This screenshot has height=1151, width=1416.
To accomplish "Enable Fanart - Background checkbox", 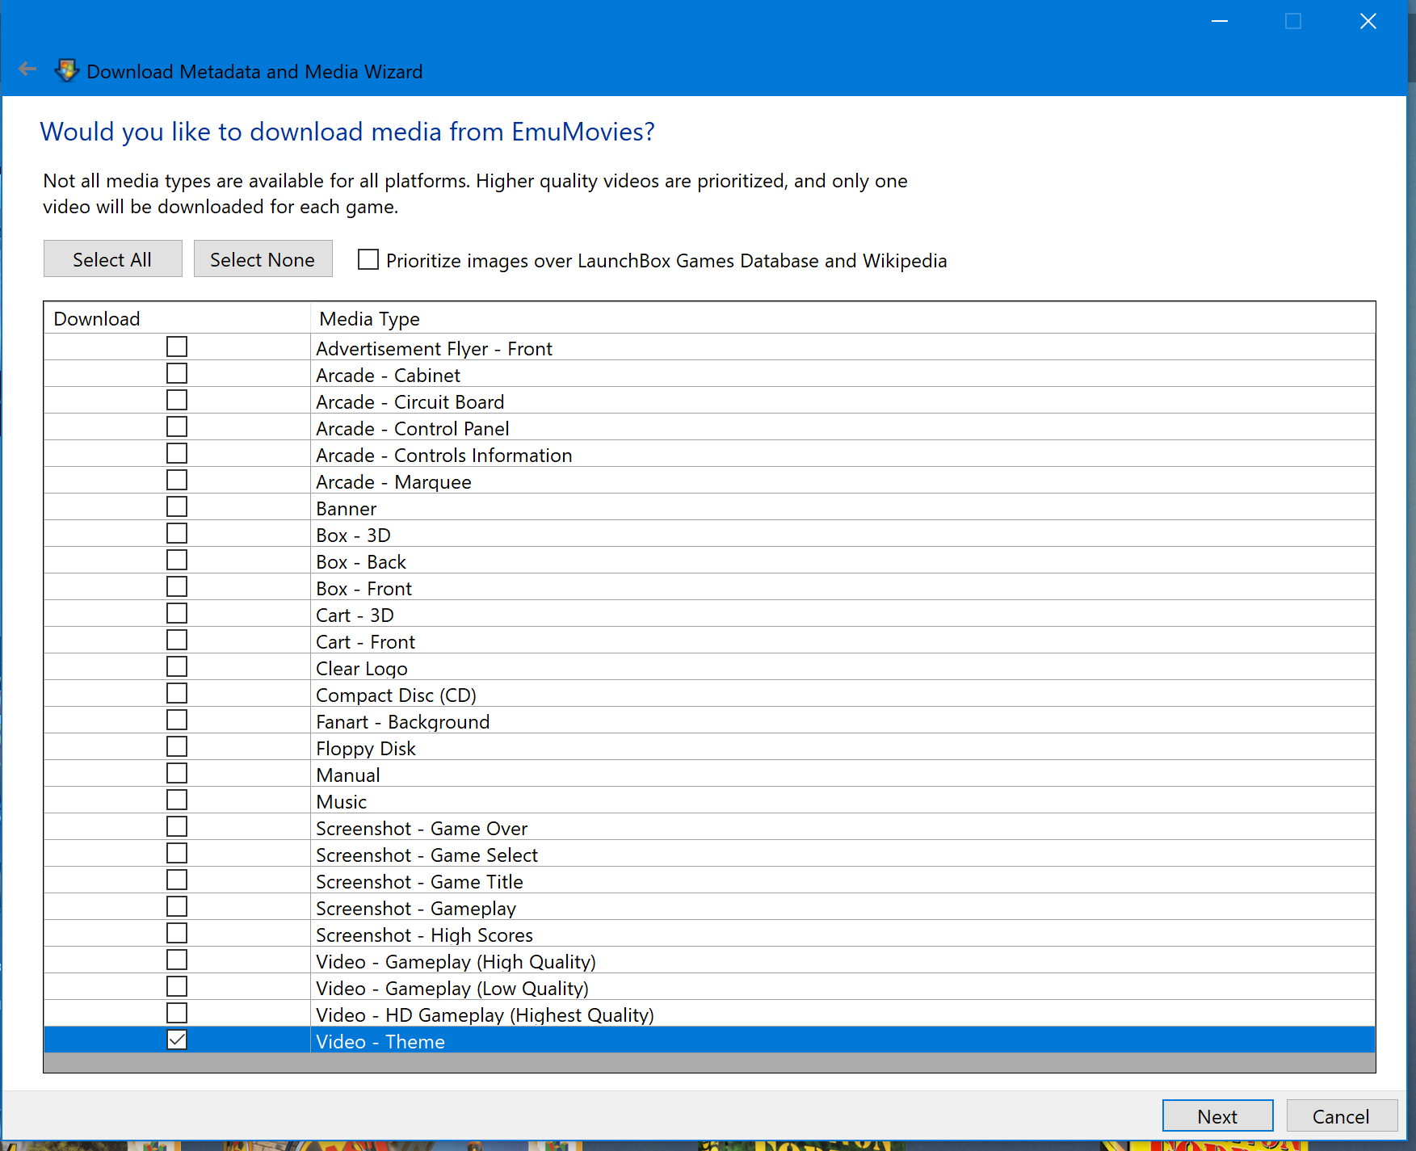I will [177, 720].
